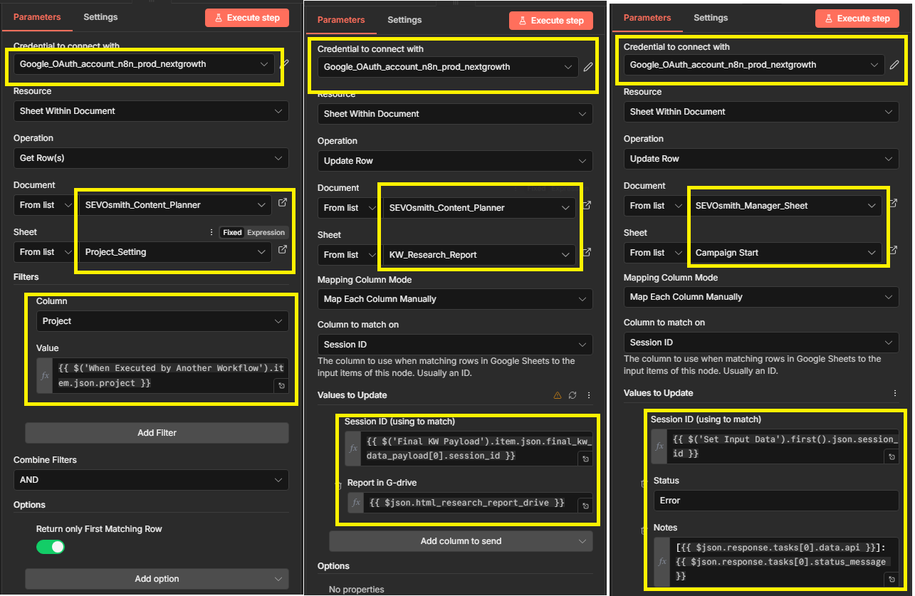The height and width of the screenshot is (596, 915).
Task: Select Parameters tab in the Manager_Sheet panel
Action: point(647,18)
